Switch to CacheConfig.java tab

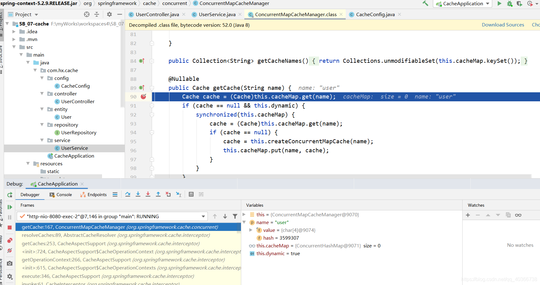(x=375, y=14)
